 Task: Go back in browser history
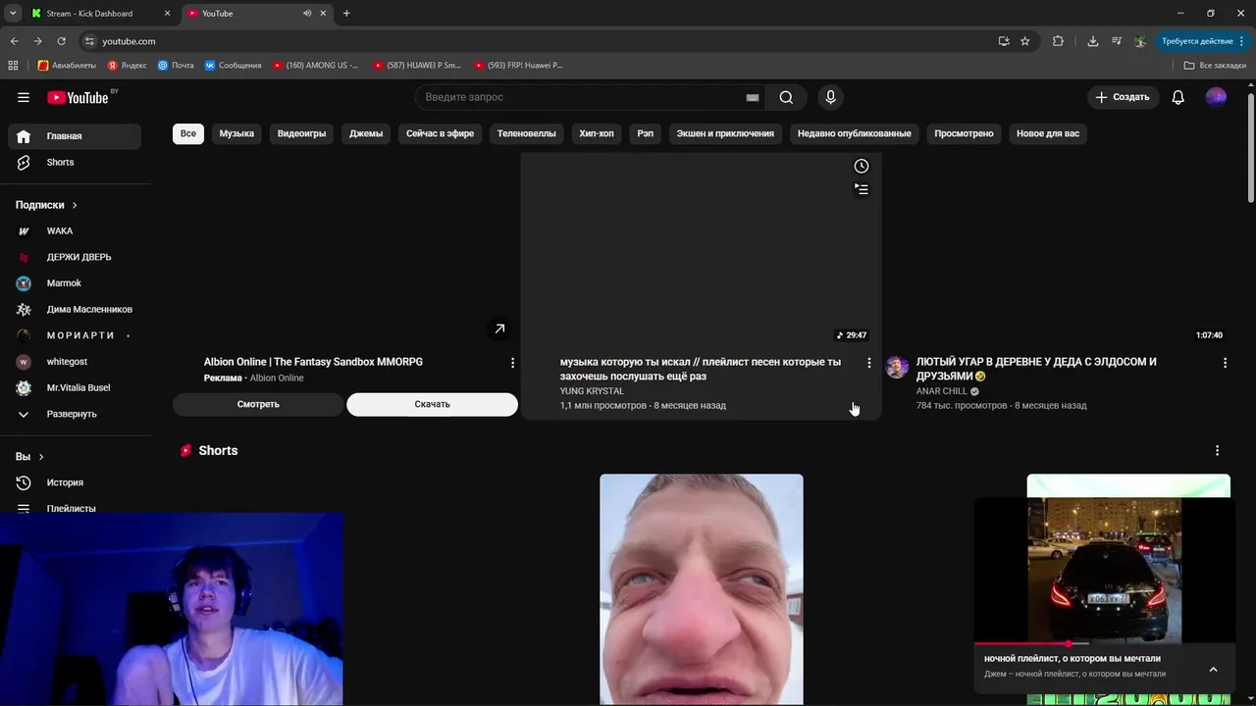coord(14,41)
